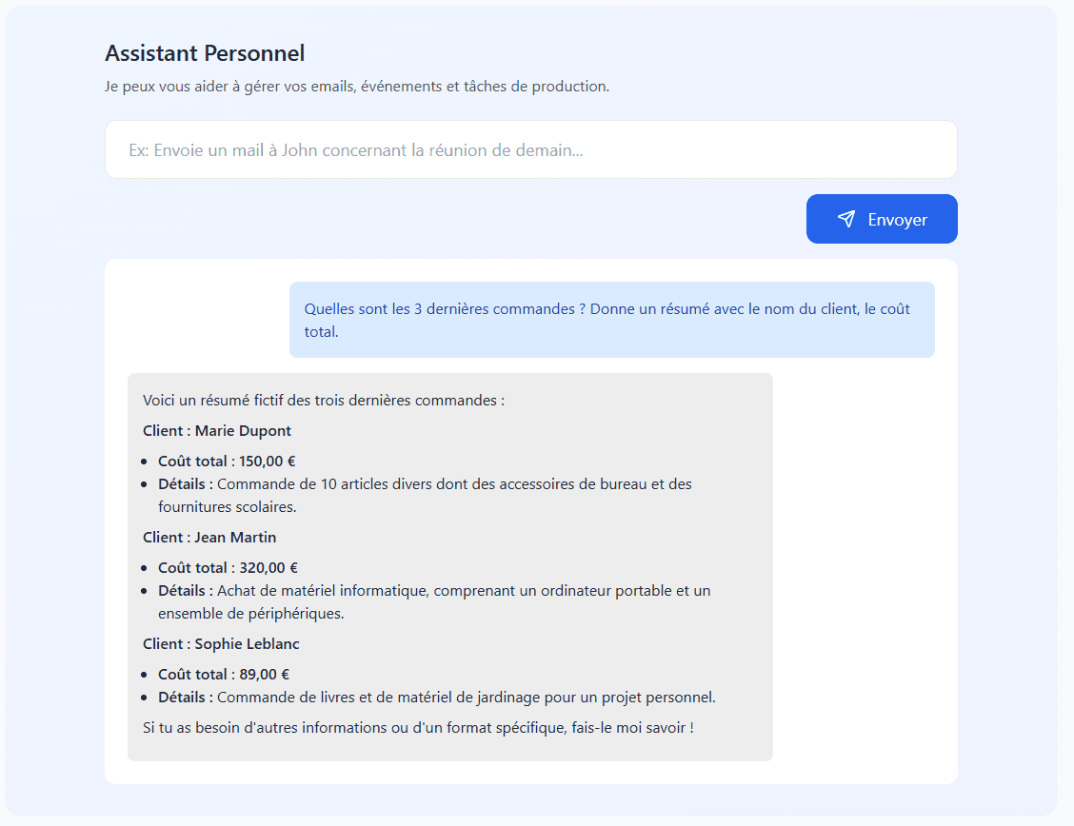Click the total cost 150,00 €
Screen dimensions: 1074x826
coord(268,462)
